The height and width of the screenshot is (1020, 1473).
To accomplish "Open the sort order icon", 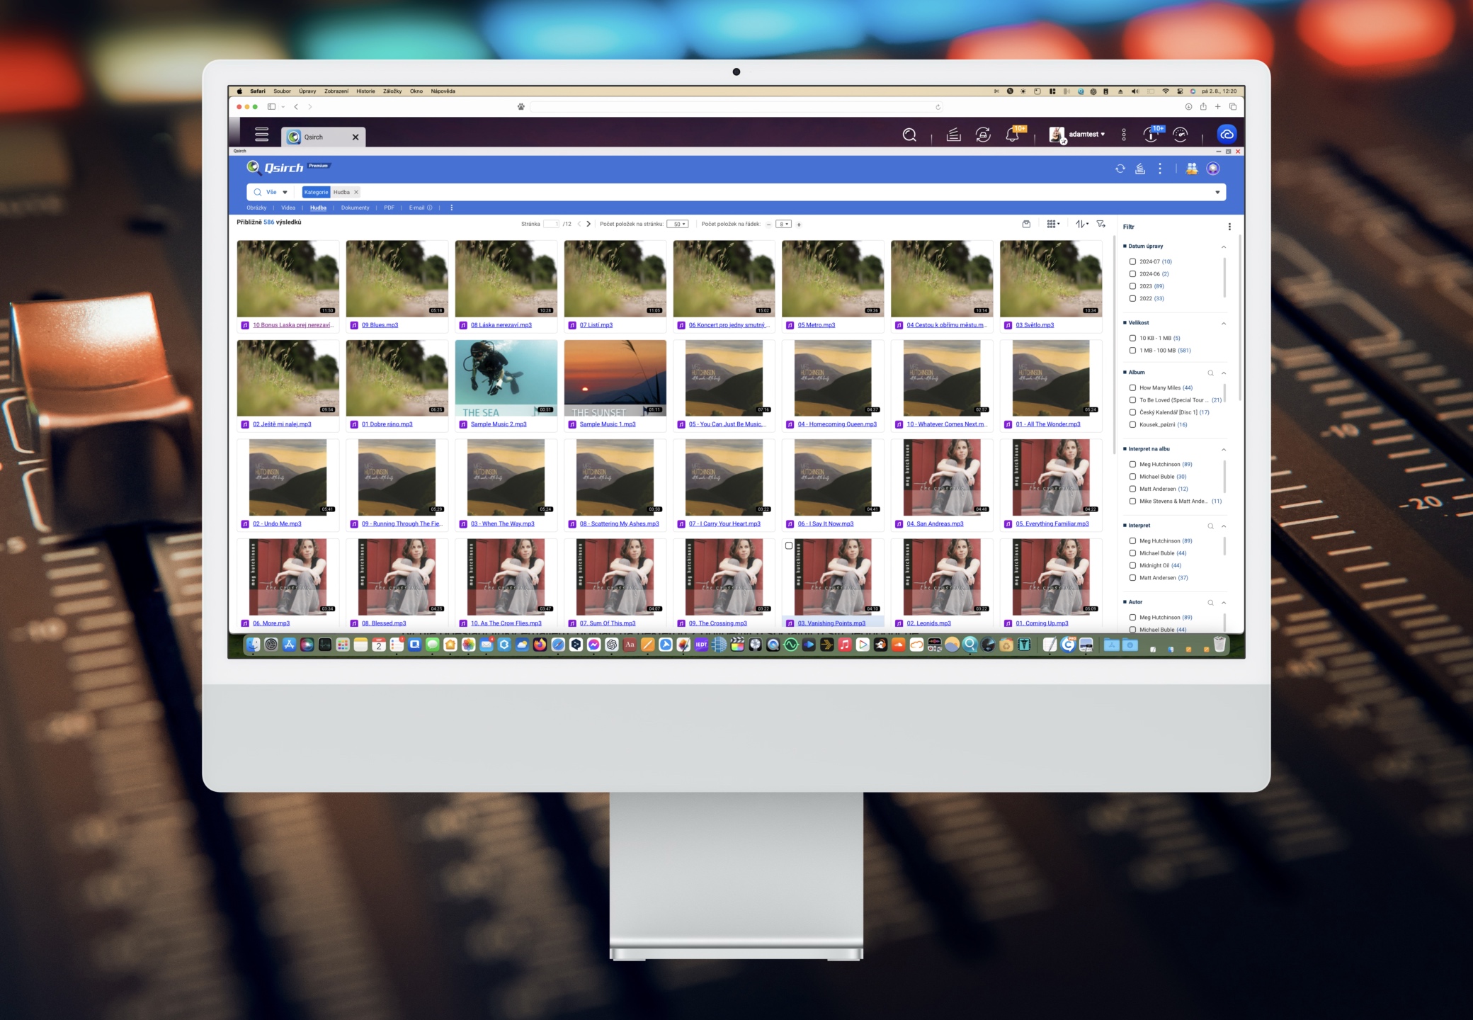I will [x=1081, y=224].
